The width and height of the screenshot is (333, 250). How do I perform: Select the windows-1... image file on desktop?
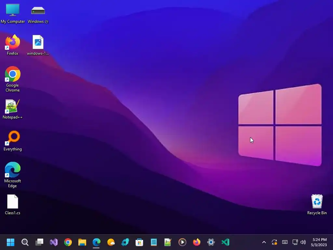tap(38, 45)
